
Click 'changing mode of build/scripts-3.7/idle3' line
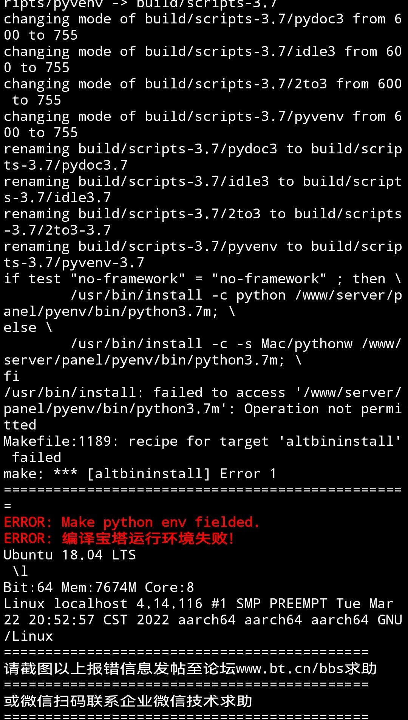[202, 59]
